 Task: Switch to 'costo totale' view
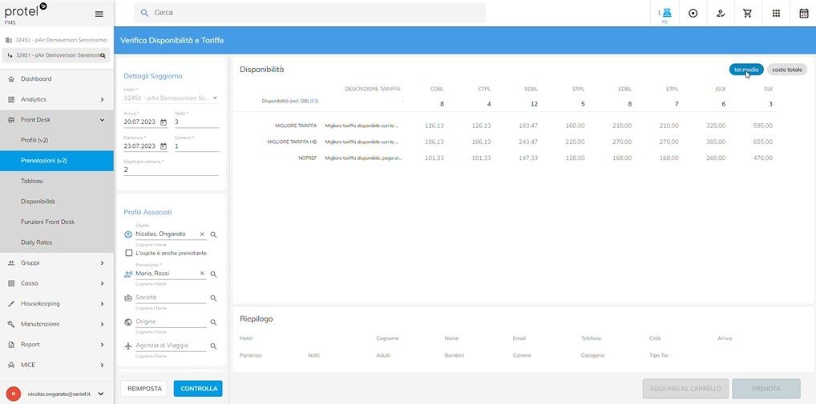[786, 70]
